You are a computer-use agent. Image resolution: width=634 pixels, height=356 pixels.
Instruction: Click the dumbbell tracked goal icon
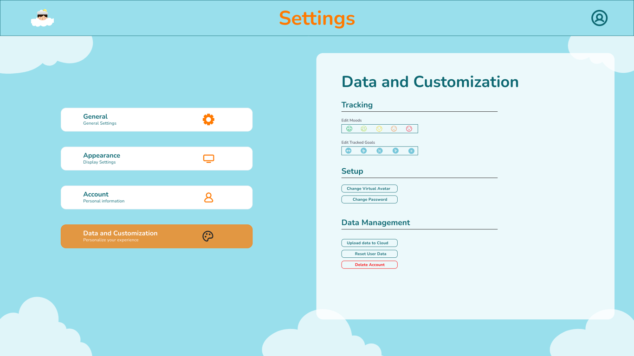point(348,151)
